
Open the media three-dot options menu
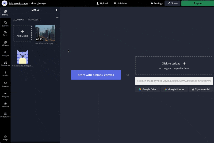57,17
